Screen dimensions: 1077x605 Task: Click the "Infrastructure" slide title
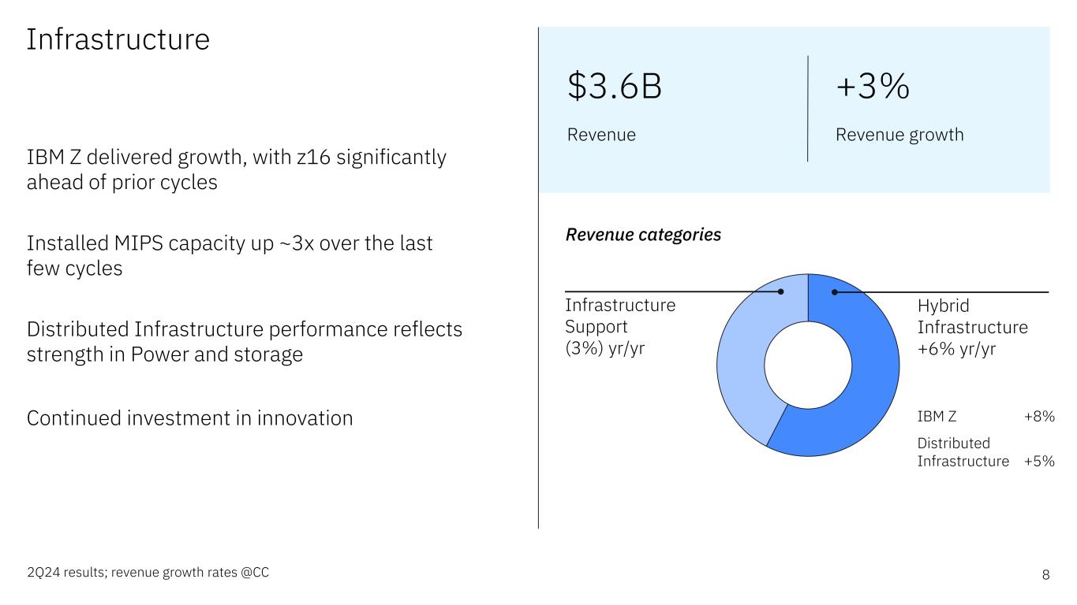point(118,39)
